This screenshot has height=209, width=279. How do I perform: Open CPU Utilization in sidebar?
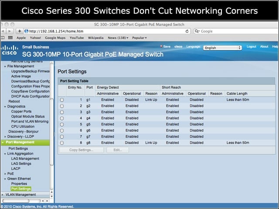point(23,127)
